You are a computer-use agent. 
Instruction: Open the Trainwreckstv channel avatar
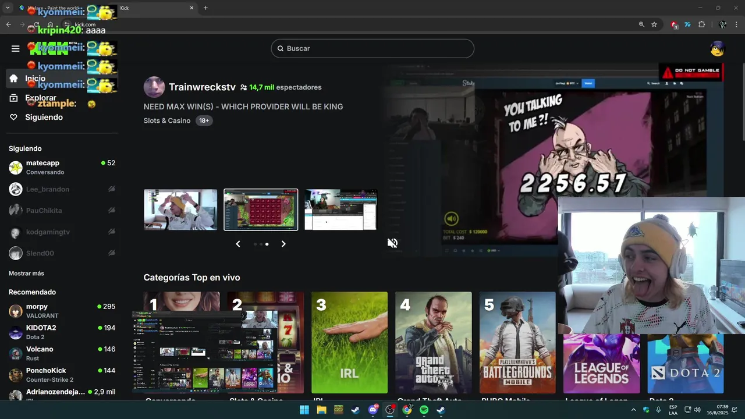pyautogui.click(x=154, y=87)
